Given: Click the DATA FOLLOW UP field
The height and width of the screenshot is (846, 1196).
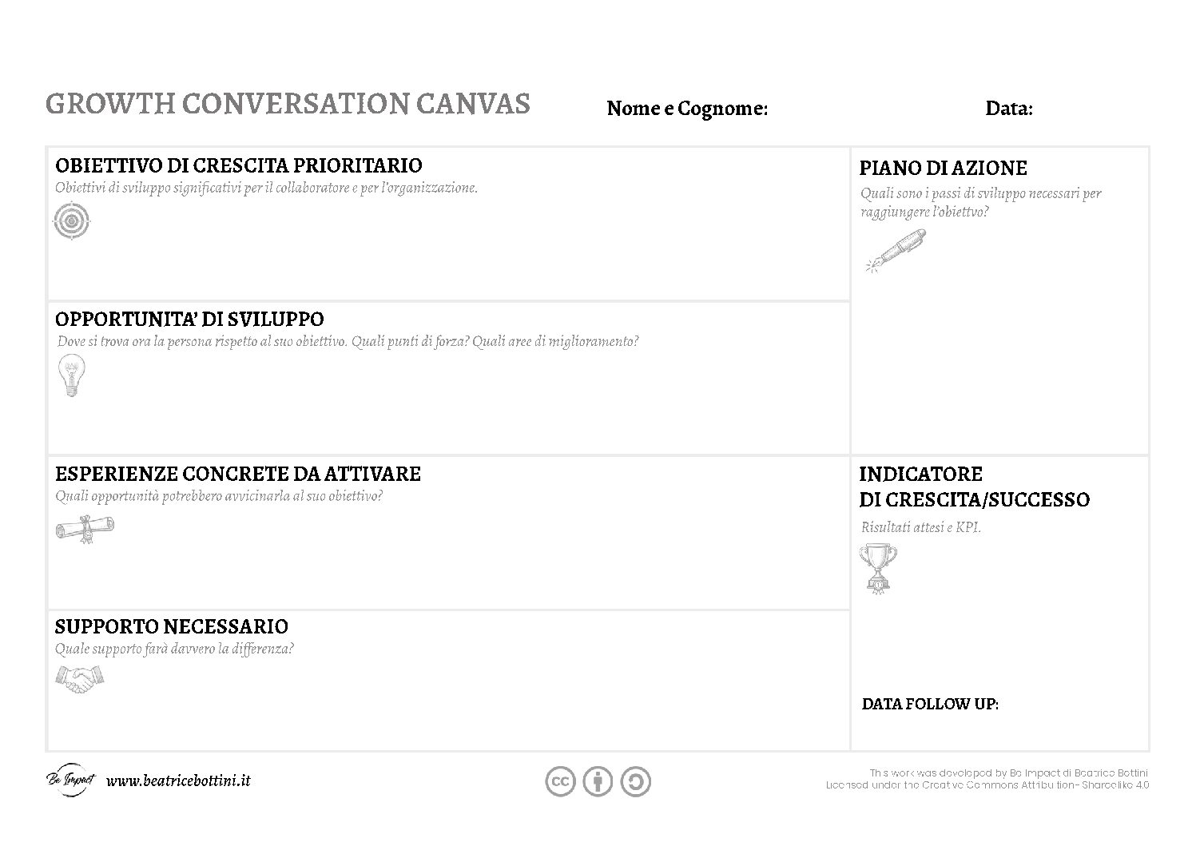Looking at the screenshot, I should point(930,704).
